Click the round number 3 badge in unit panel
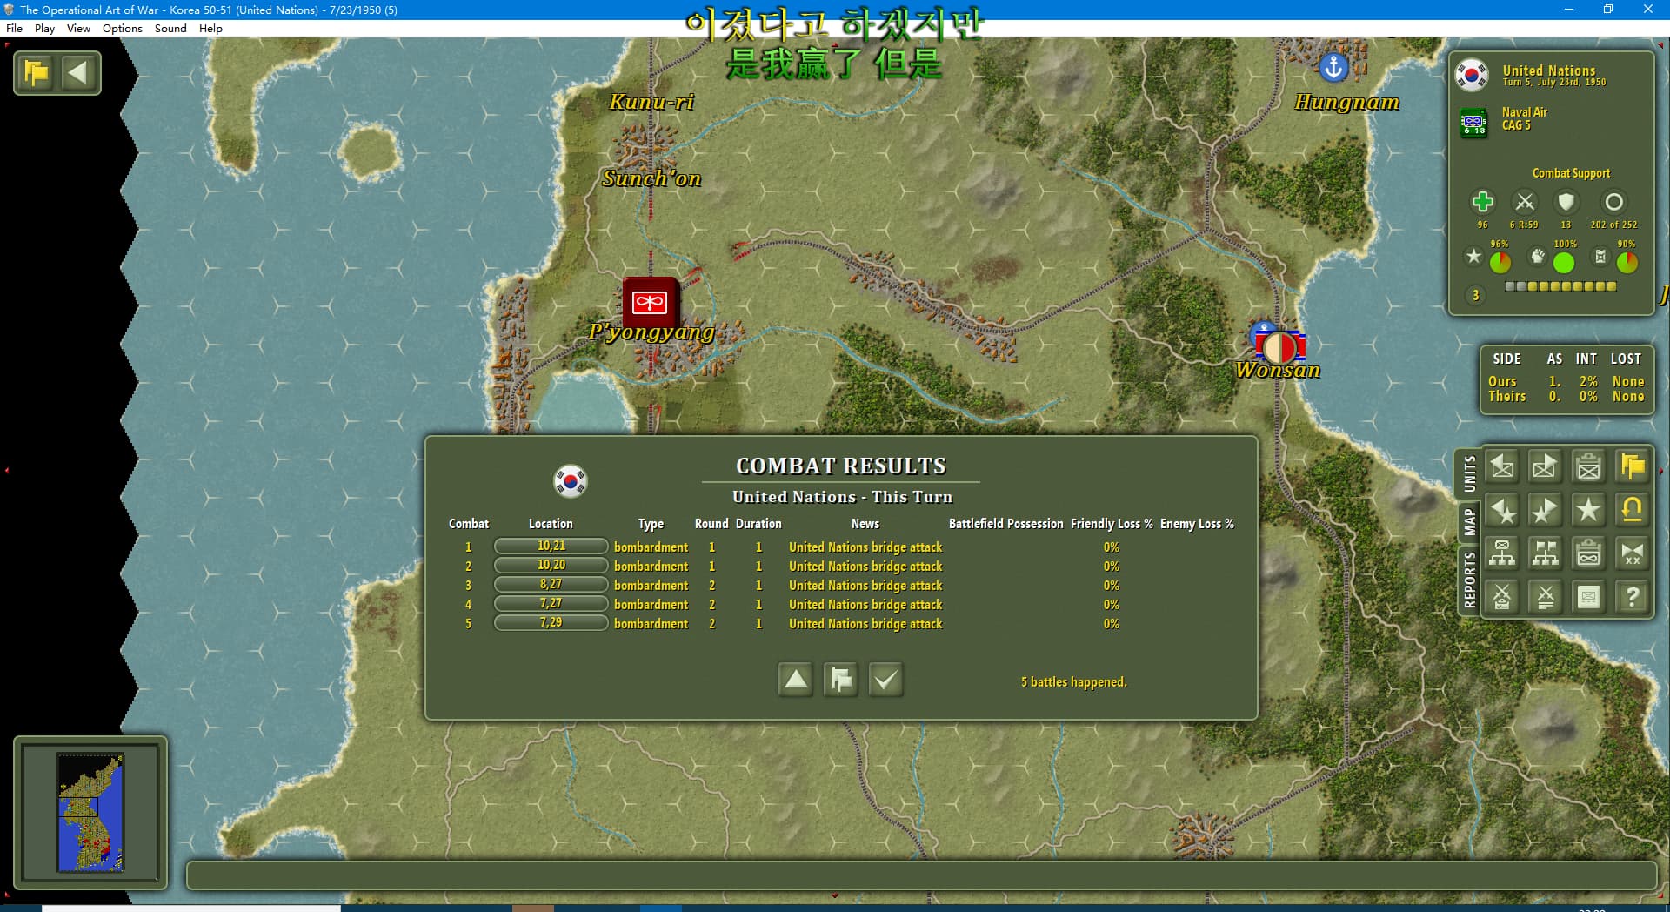1670x912 pixels. pyautogui.click(x=1475, y=295)
